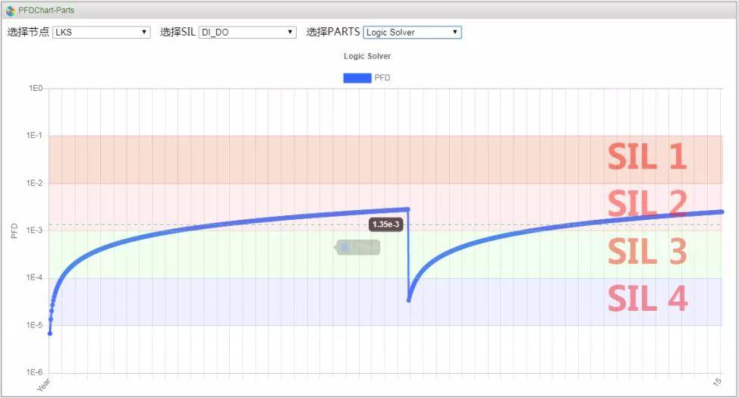
Task: Click the vertical PFD y-axis title
Action: 14,230
